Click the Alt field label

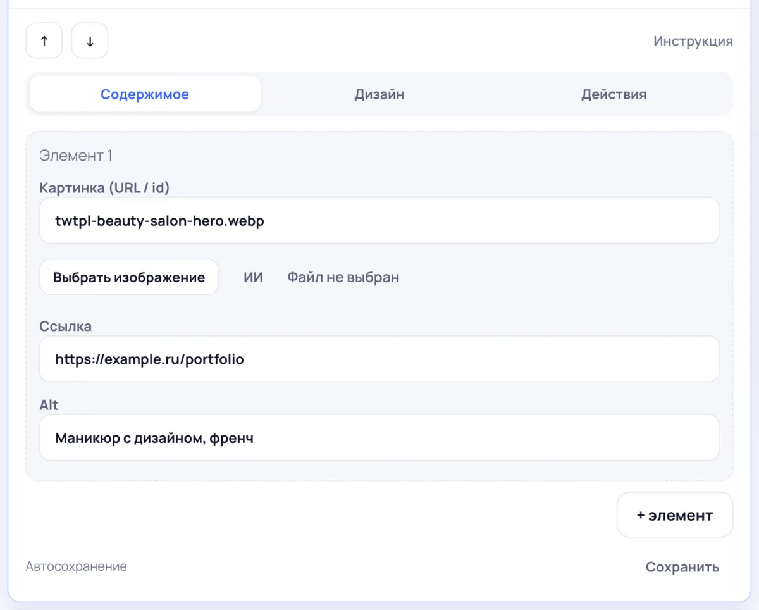(x=49, y=404)
